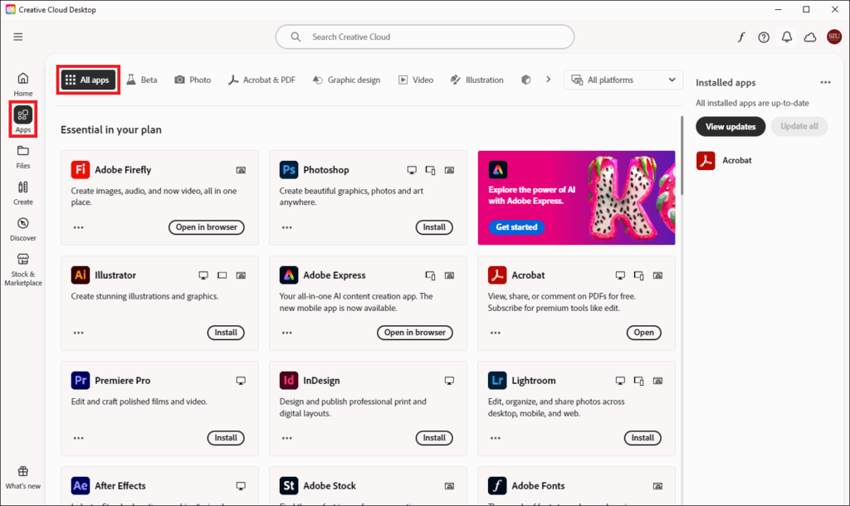Open more options for Photoshop
Screen dimensions: 850x506
tap(286, 227)
